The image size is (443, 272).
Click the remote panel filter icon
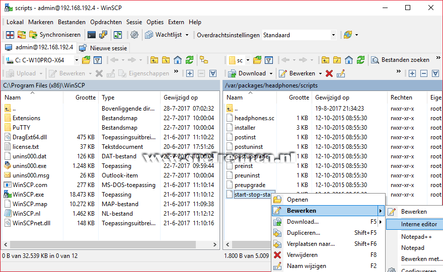point(269,60)
